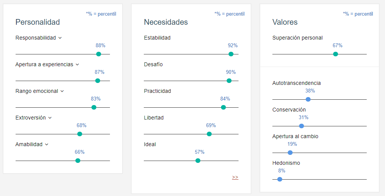Click the >> link under Necesidades
The width and height of the screenshot is (385, 196).
(235, 177)
